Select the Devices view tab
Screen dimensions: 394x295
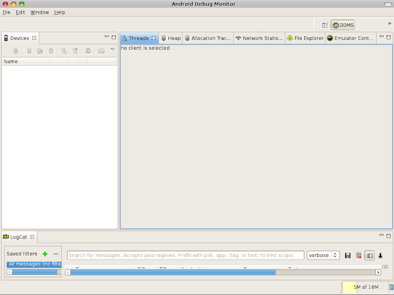20,38
